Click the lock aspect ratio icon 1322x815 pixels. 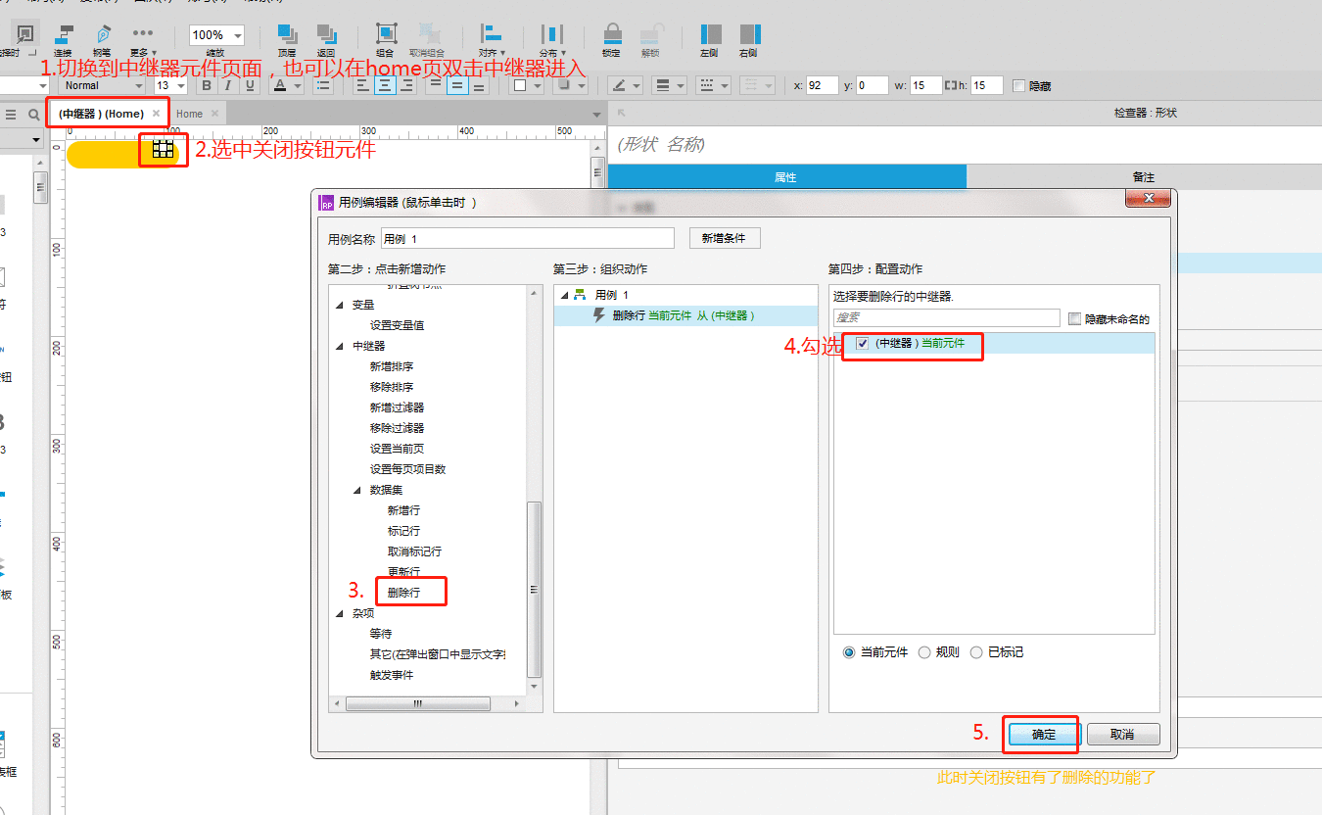click(951, 86)
